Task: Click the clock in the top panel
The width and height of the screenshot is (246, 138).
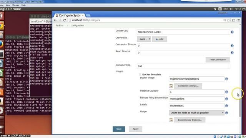Action: (x=241, y=9)
